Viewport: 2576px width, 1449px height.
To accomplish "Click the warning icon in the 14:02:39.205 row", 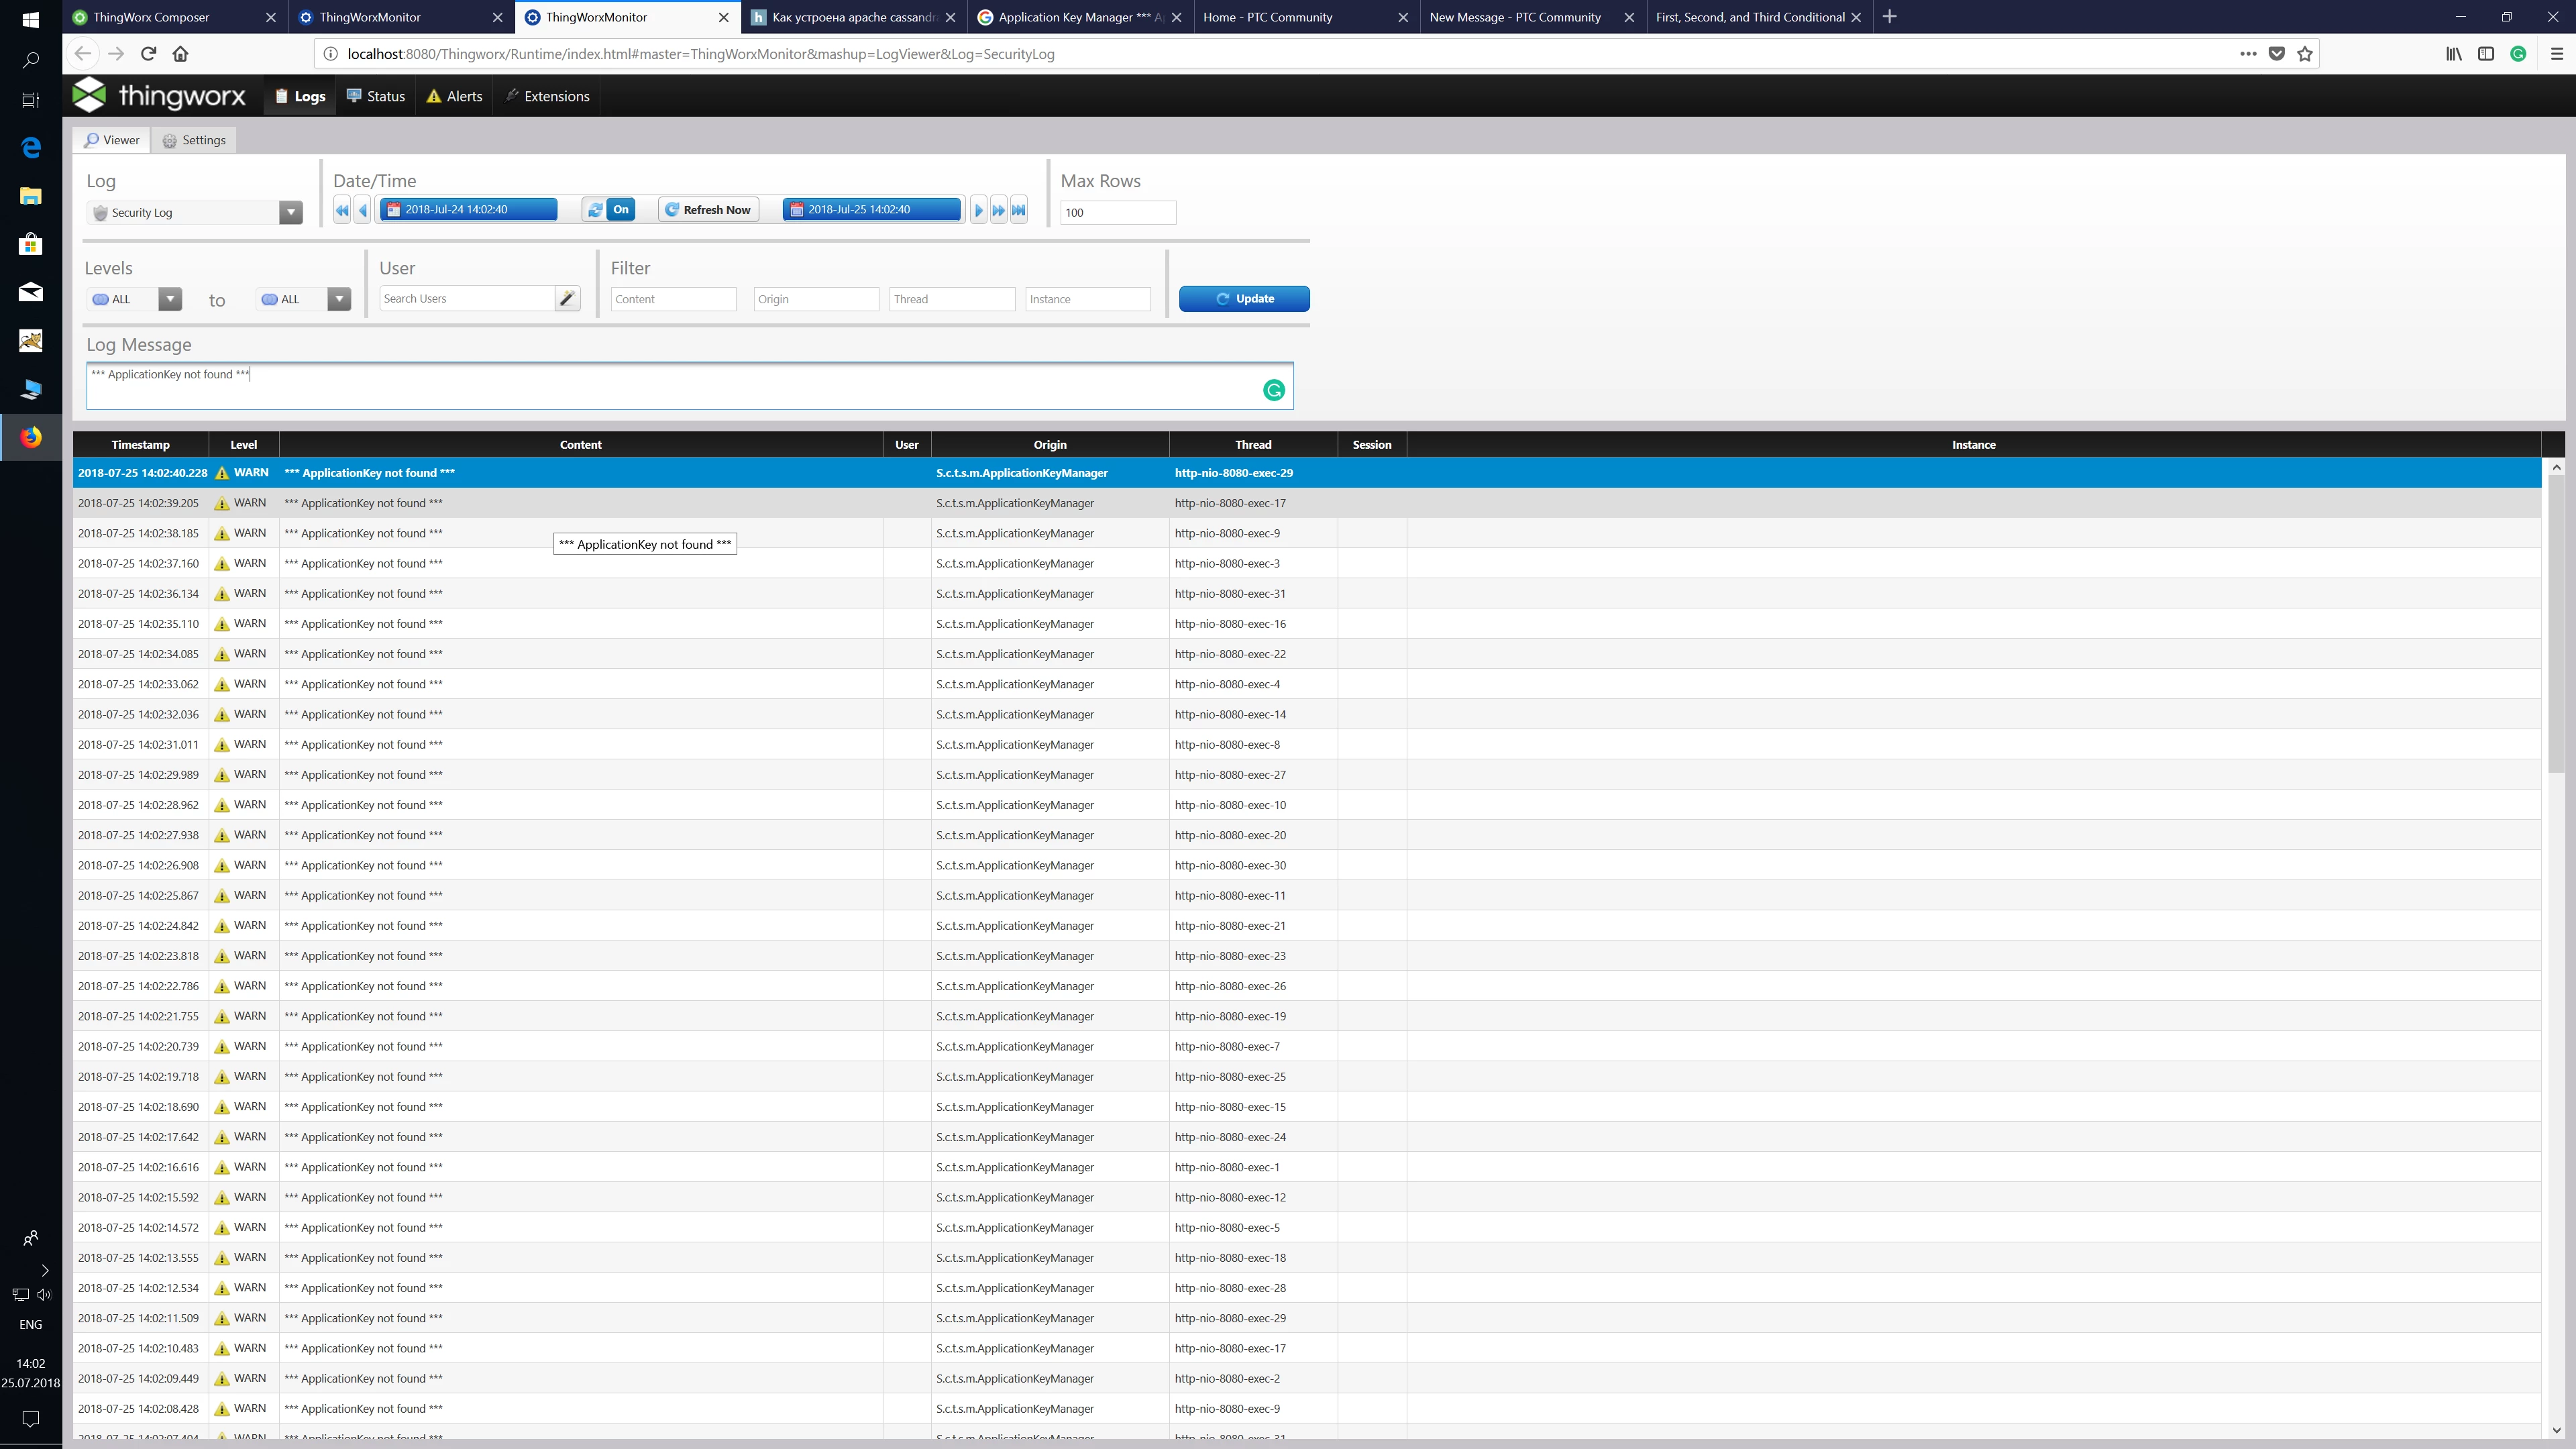I will pos(222,503).
